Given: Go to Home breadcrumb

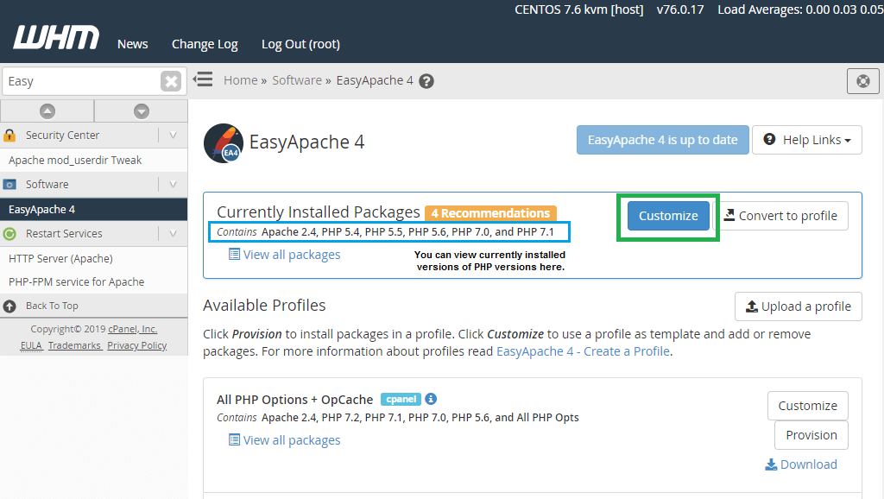Looking at the screenshot, I should (x=240, y=80).
